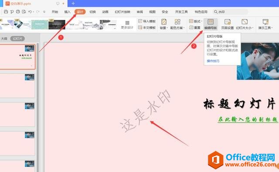Screen dimensions: 279x172
Task: Click the slide panel vertical scrollbar
Action: click(38, 107)
